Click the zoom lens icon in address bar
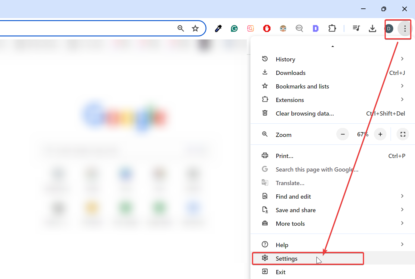Screen dimensions: 415x279 pos(181,28)
